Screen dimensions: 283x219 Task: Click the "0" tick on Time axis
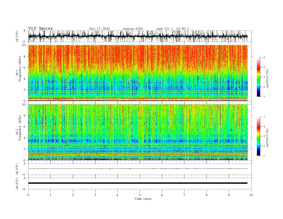28,195
